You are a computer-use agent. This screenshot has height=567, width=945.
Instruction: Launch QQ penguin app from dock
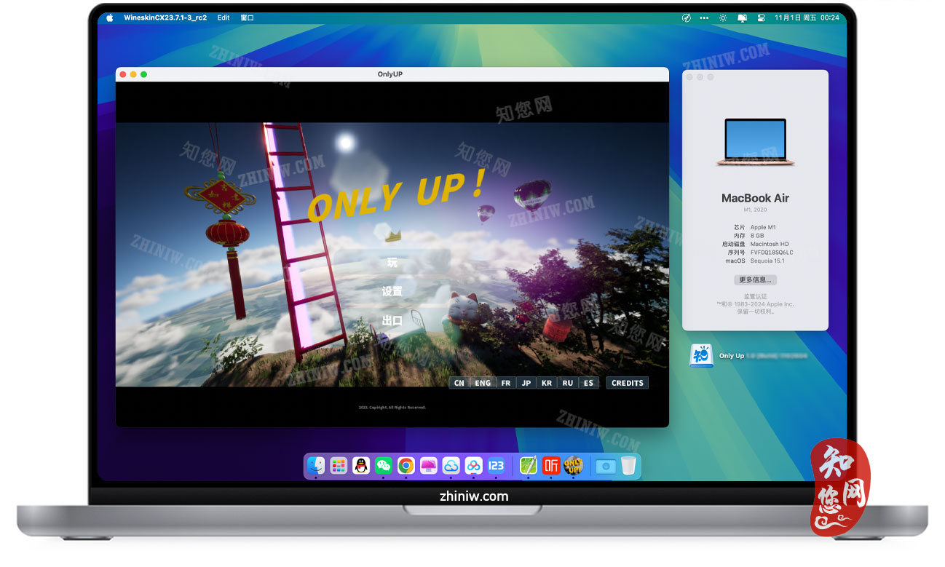361,465
